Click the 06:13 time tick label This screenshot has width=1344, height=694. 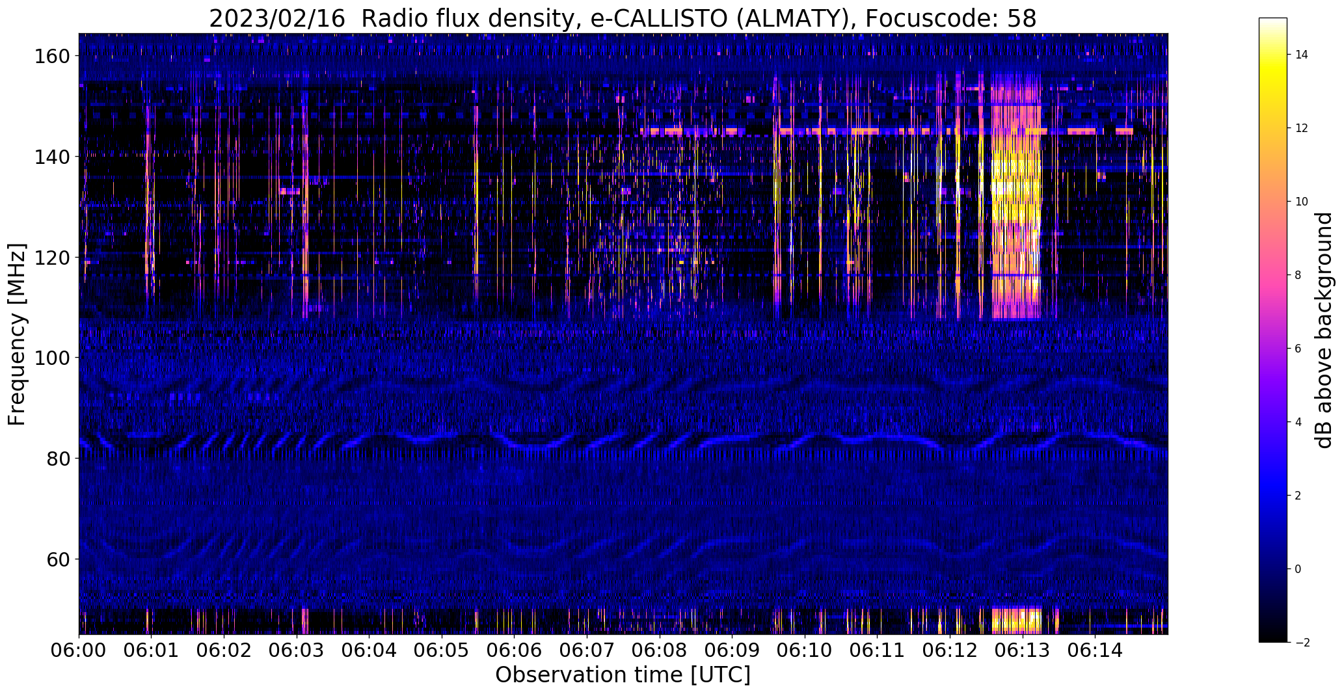tap(1023, 650)
